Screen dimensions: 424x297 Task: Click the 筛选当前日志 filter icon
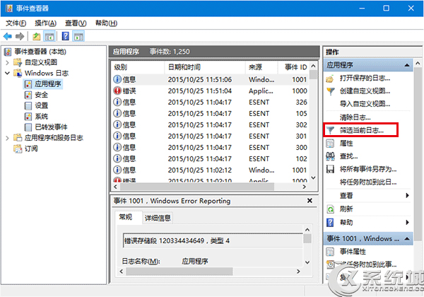(330, 130)
